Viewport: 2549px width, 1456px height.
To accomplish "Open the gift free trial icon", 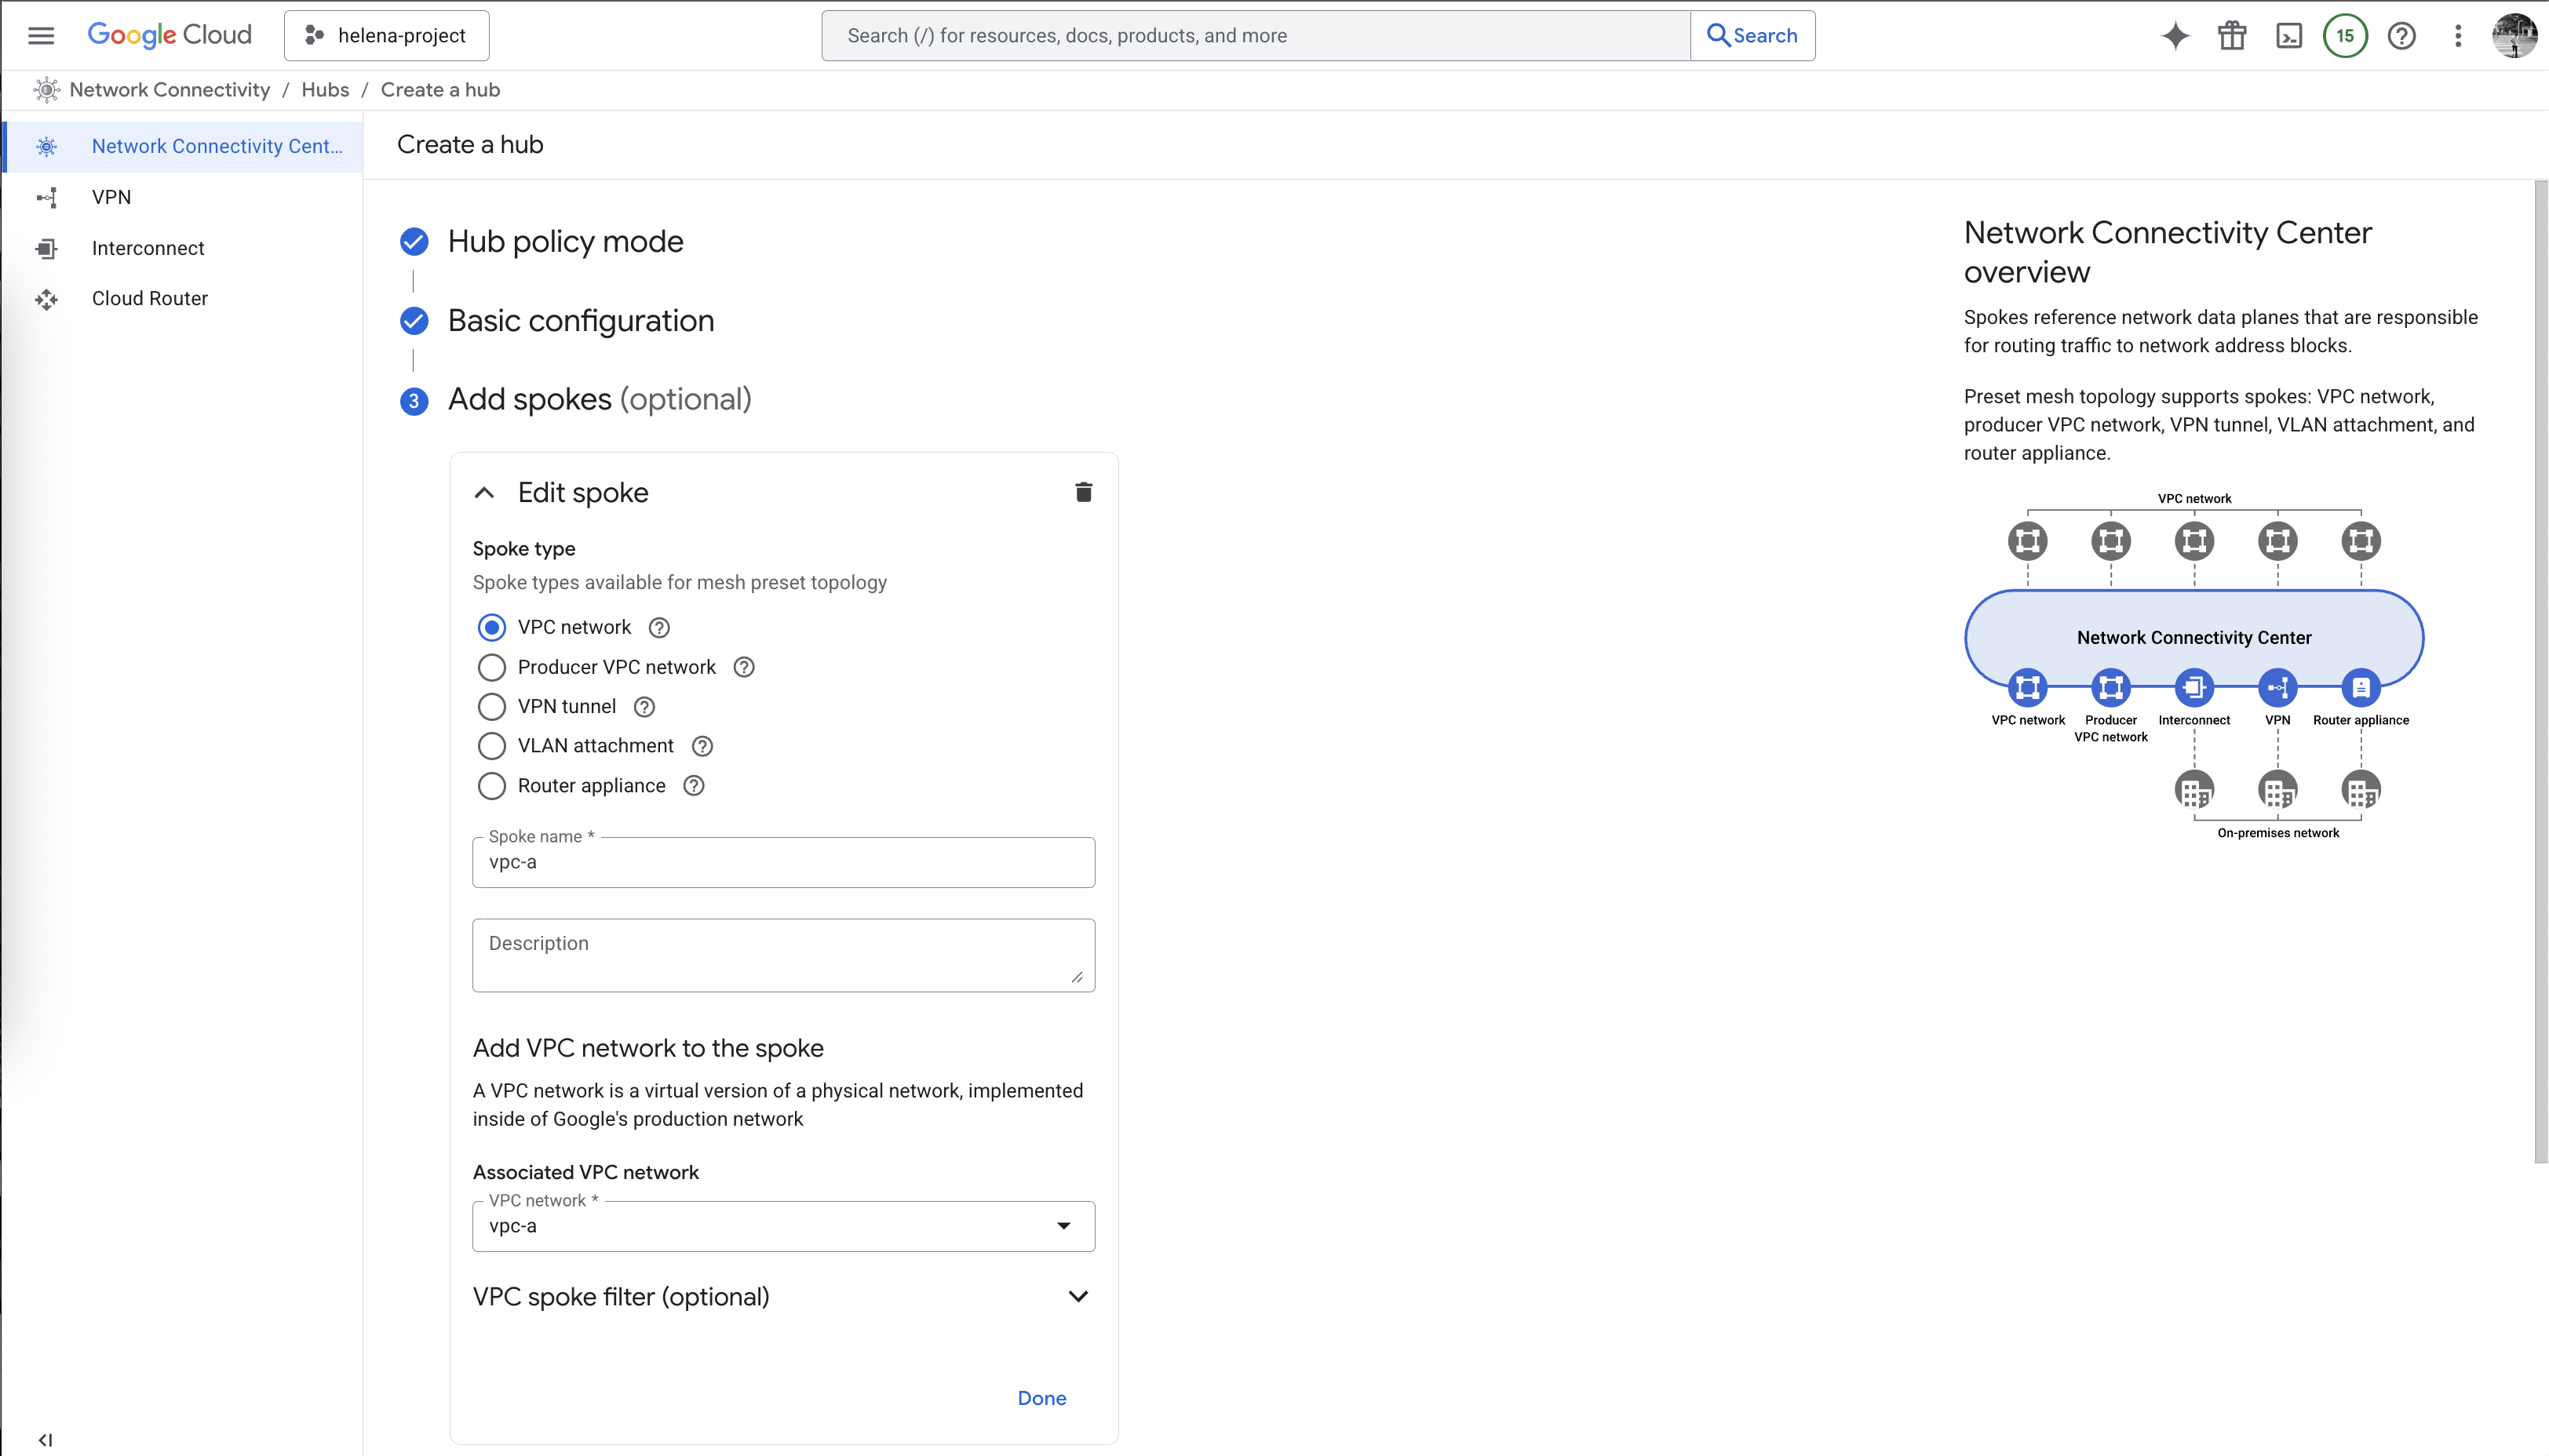I will point(2232,36).
